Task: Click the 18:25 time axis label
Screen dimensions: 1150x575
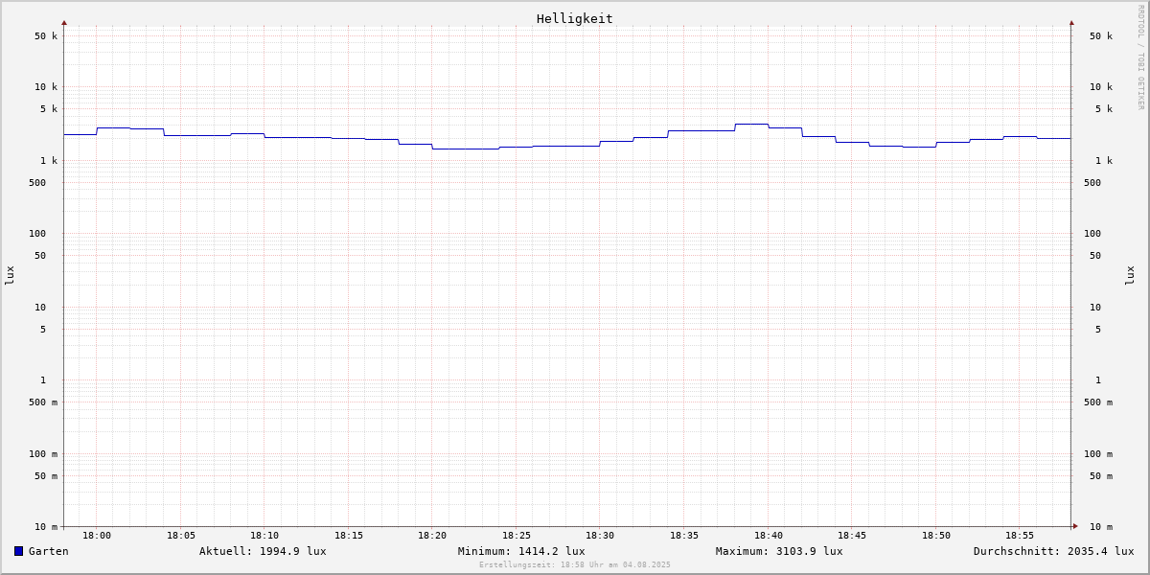Action: pyautogui.click(x=517, y=536)
